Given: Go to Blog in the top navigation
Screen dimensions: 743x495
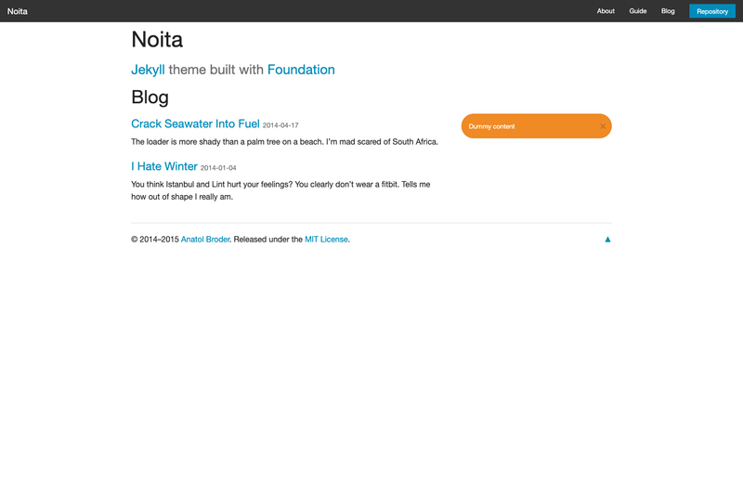Looking at the screenshot, I should 668,11.
